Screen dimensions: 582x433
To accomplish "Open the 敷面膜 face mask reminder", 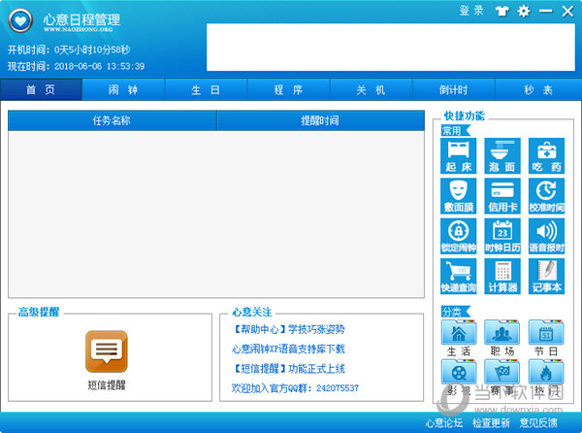I will (x=459, y=196).
